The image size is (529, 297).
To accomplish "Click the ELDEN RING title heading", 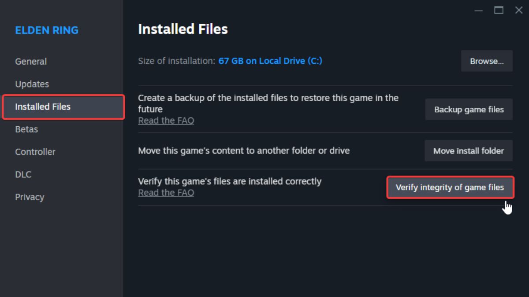I will (x=47, y=30).
